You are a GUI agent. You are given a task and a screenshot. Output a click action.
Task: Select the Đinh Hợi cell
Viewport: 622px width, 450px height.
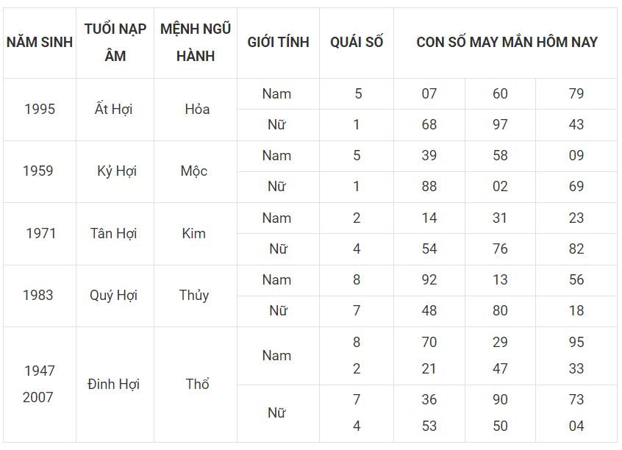click(x=113, y=384)
